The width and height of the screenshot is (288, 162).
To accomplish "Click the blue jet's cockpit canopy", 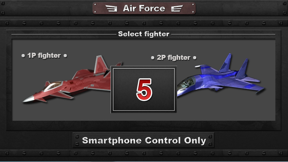I will (x=186, y=83).
